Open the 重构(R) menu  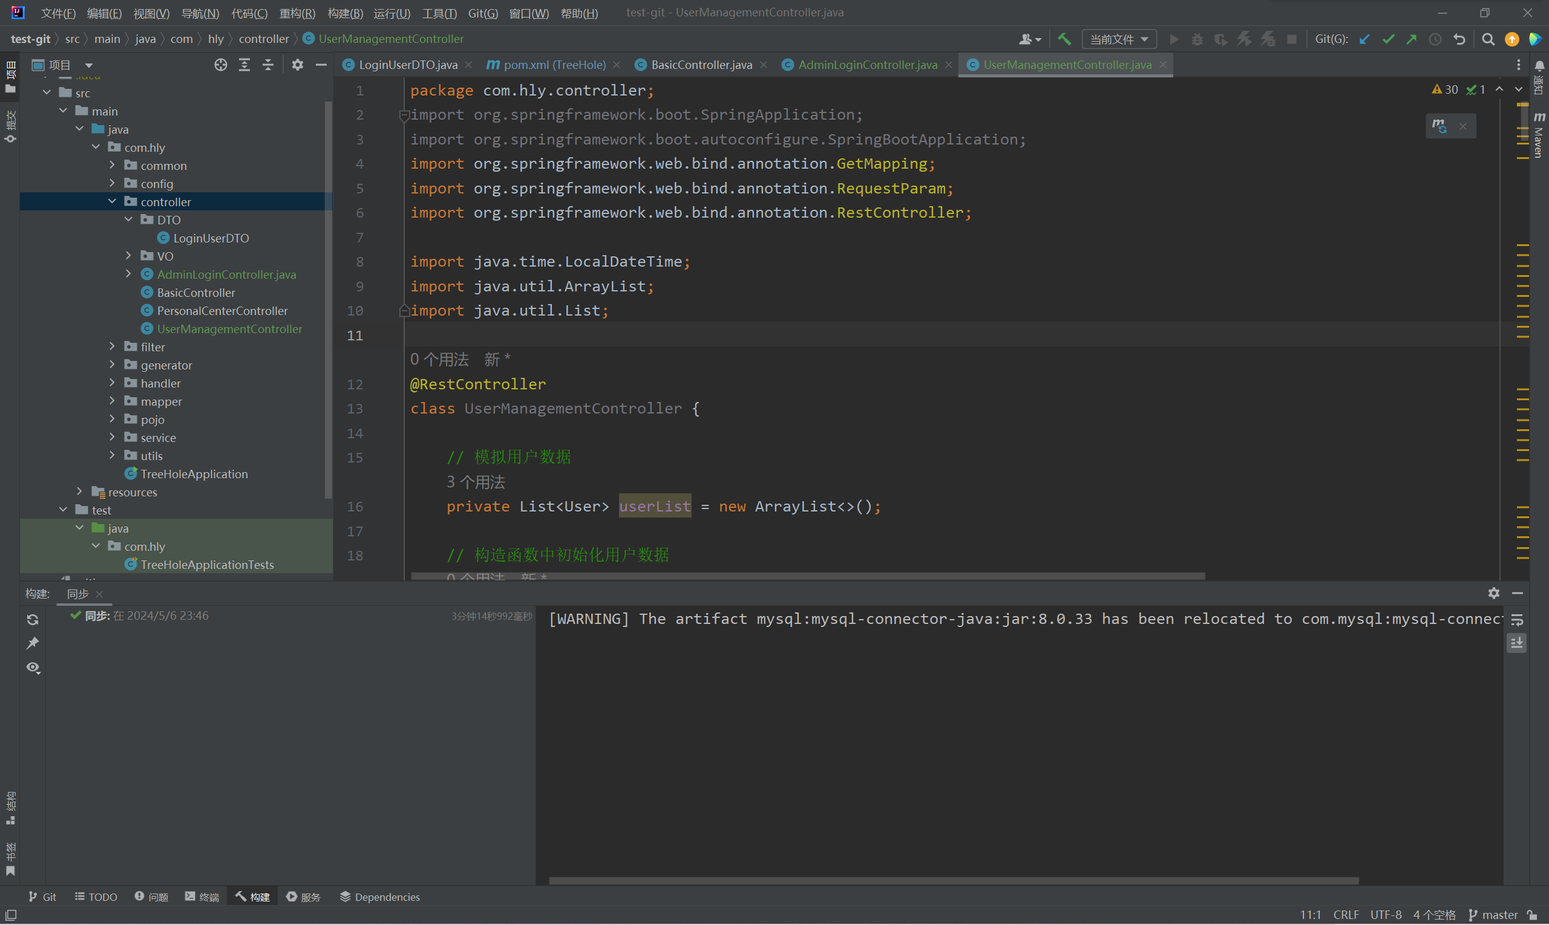(x=297, y=13)
